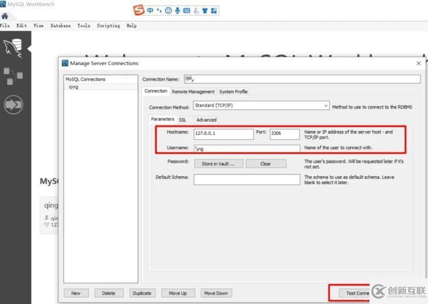Open the qing connection tile on the Welcome page
This screenshot has width=428, height=304.
(49, 215)
